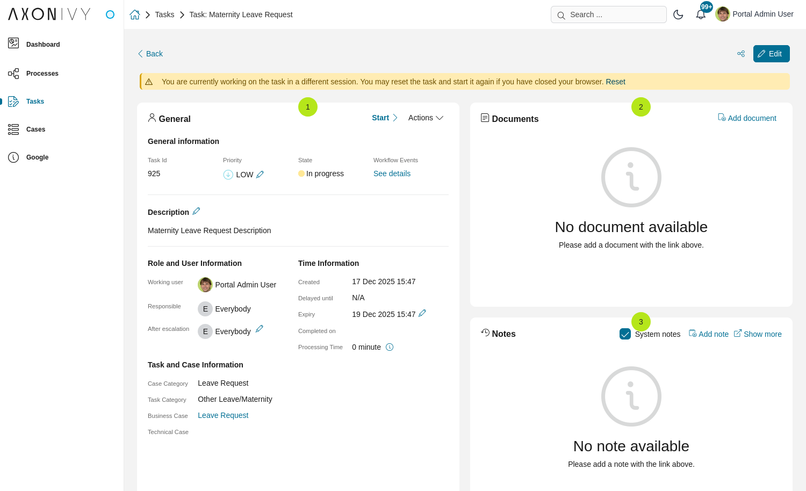The image size is (806, 491).
Task: Click Start task chevron button
Action: [x=385, y=118]
